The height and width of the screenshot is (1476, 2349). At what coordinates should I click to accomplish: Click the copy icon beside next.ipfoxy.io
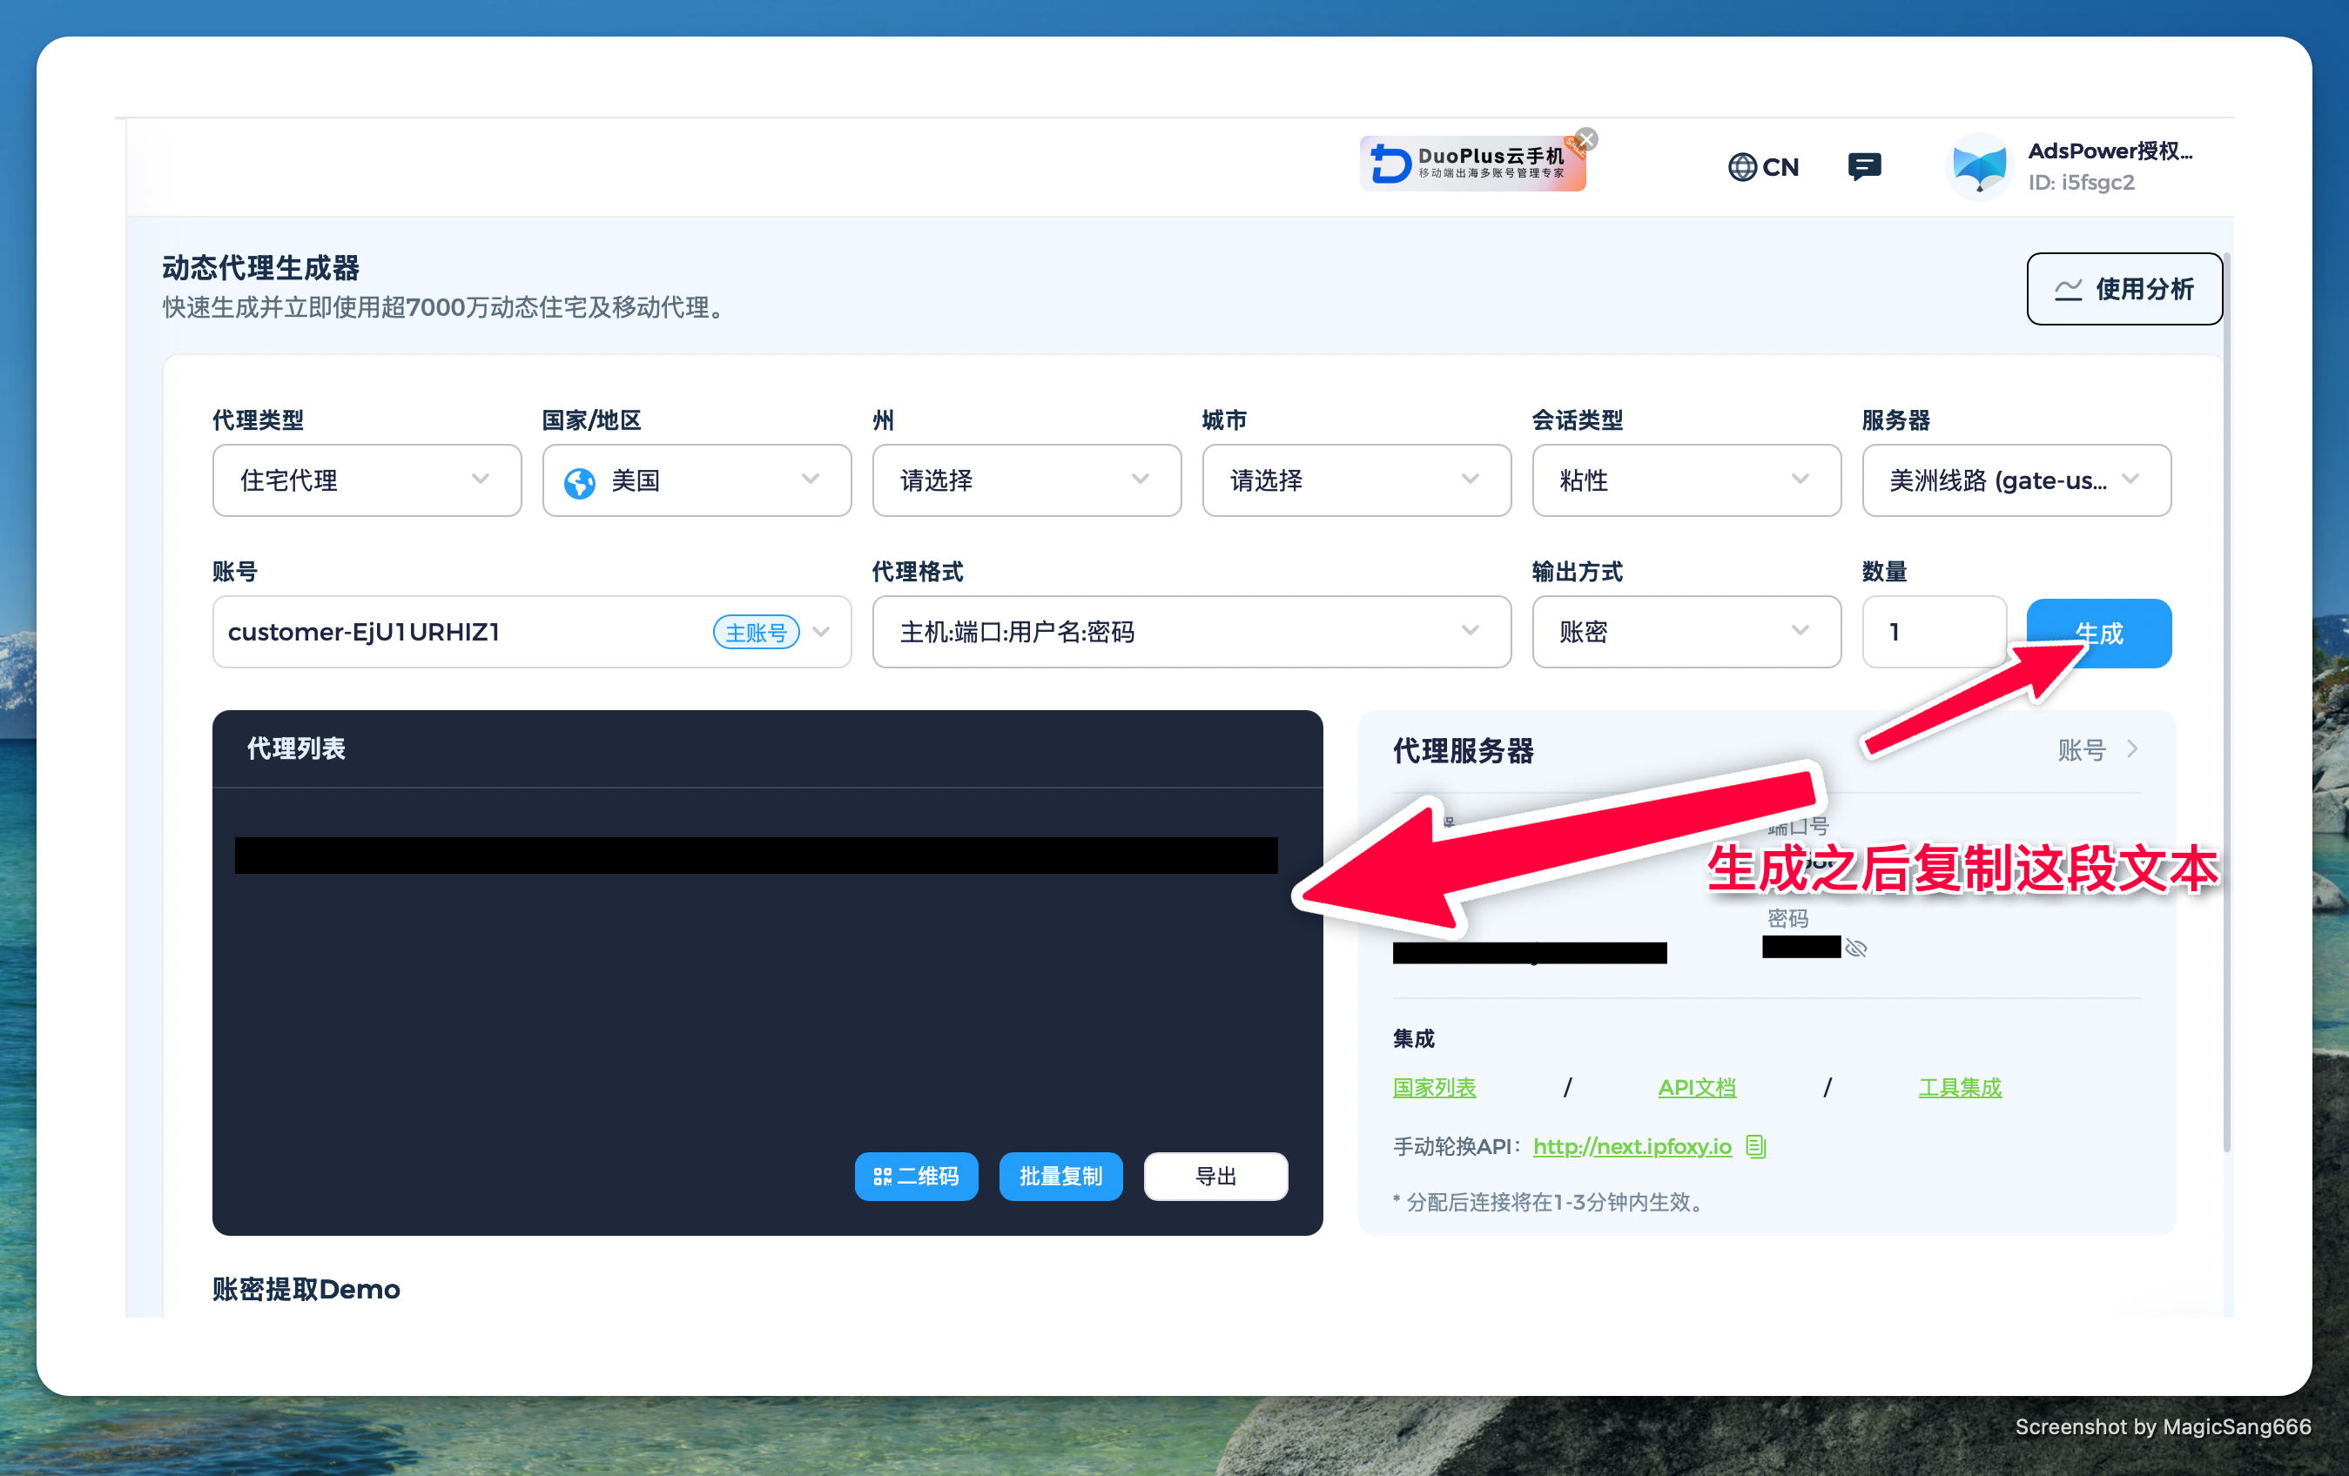tap(1755, 1147)
